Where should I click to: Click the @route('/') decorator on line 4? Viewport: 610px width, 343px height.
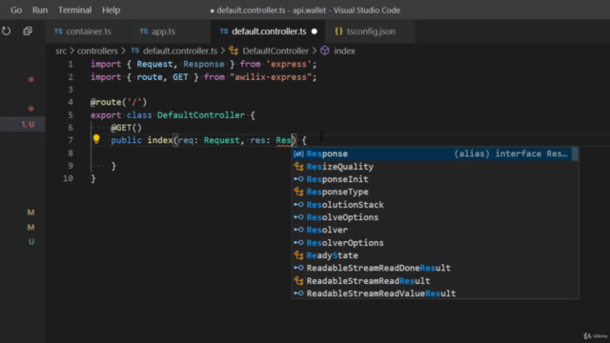(118, 102)
